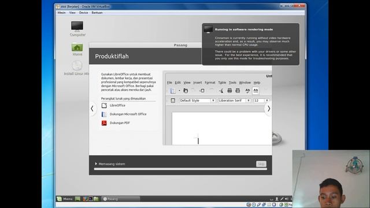This screenshot has height=208, width=370.
Task: Launch Firefox from the panel
Action: (x=86, y=199)
